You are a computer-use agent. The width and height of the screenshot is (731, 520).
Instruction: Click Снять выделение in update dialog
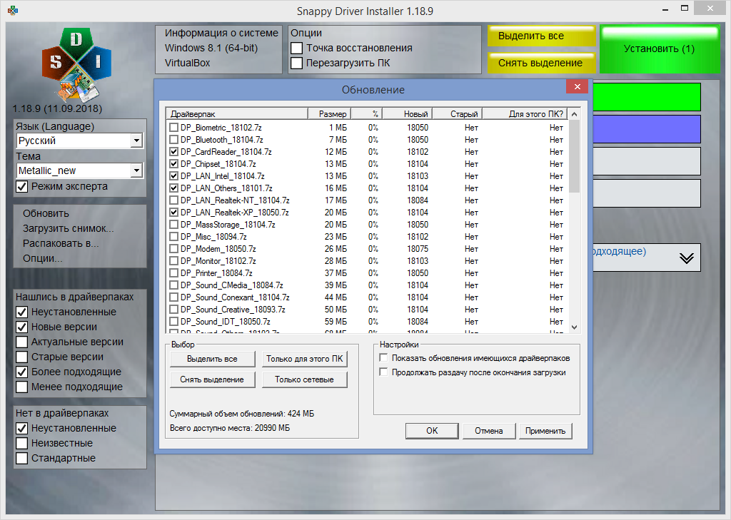[212, 379]
